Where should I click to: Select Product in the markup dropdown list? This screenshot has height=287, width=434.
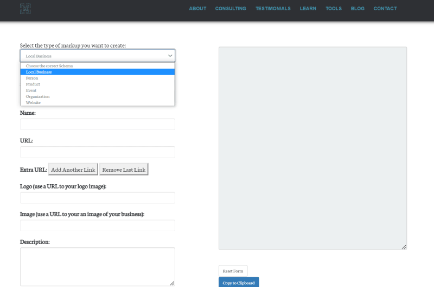click(33, 84)
